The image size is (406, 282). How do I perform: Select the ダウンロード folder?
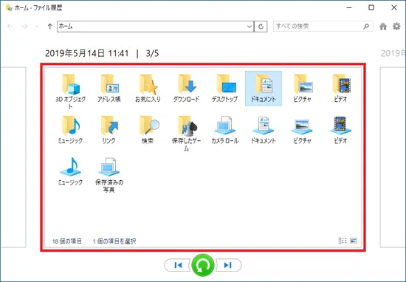[186, 88]
